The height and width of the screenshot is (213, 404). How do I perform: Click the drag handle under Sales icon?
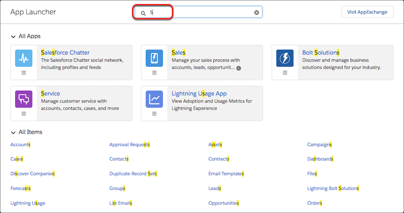pos(154,73)
